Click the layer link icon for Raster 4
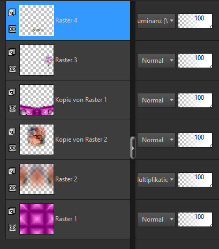The image size is (219, 249). [12, 12]
